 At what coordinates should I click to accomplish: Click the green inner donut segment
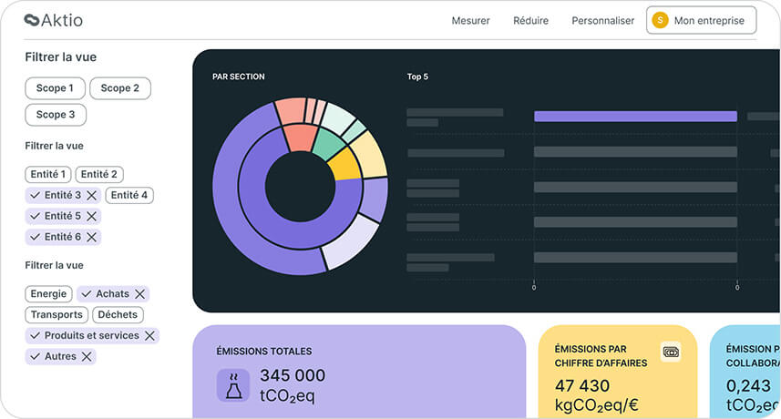pos(329,143)
